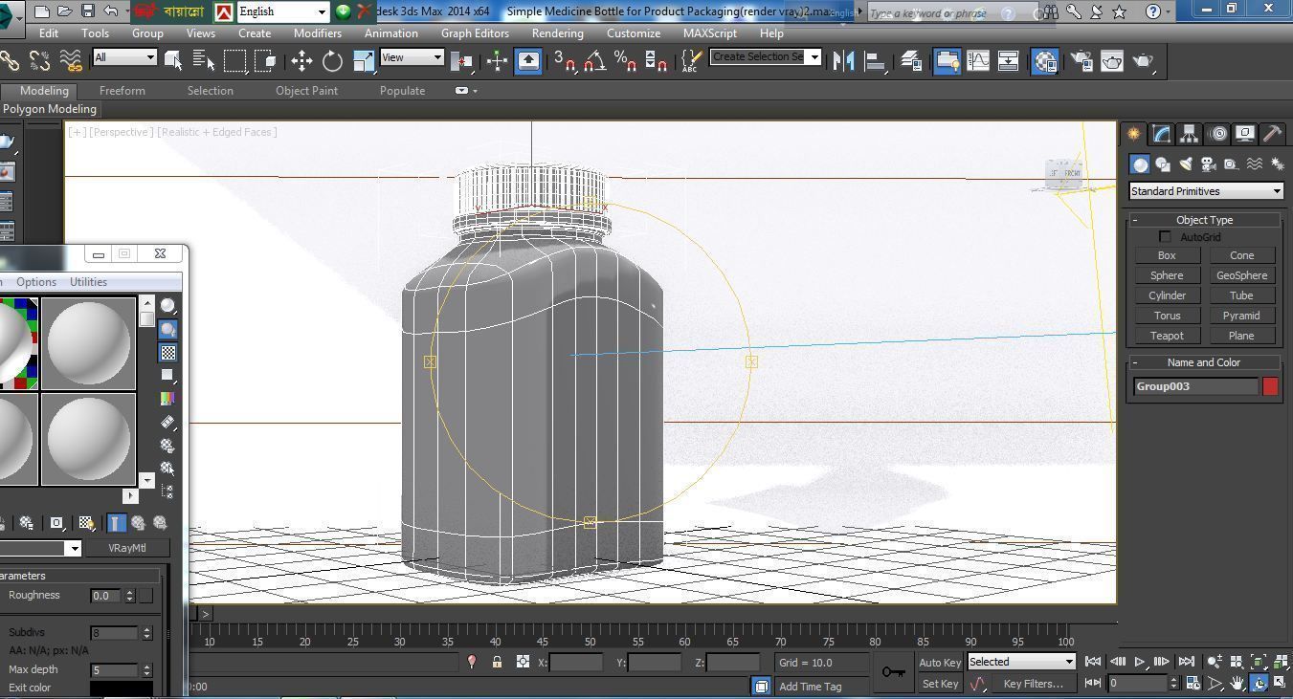The image size is (1293, 699).
Task: Toggle 3D Snaps
Action: 565,61
